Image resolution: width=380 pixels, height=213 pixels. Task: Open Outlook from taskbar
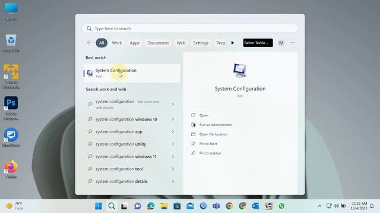(255, 206)
